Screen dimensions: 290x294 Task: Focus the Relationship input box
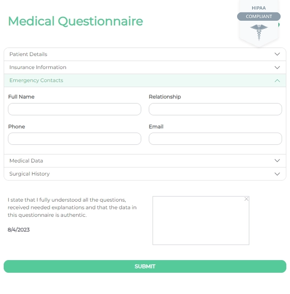215,109
